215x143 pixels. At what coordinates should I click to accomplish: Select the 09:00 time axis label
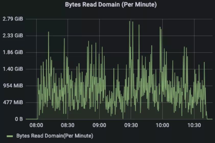99,125
